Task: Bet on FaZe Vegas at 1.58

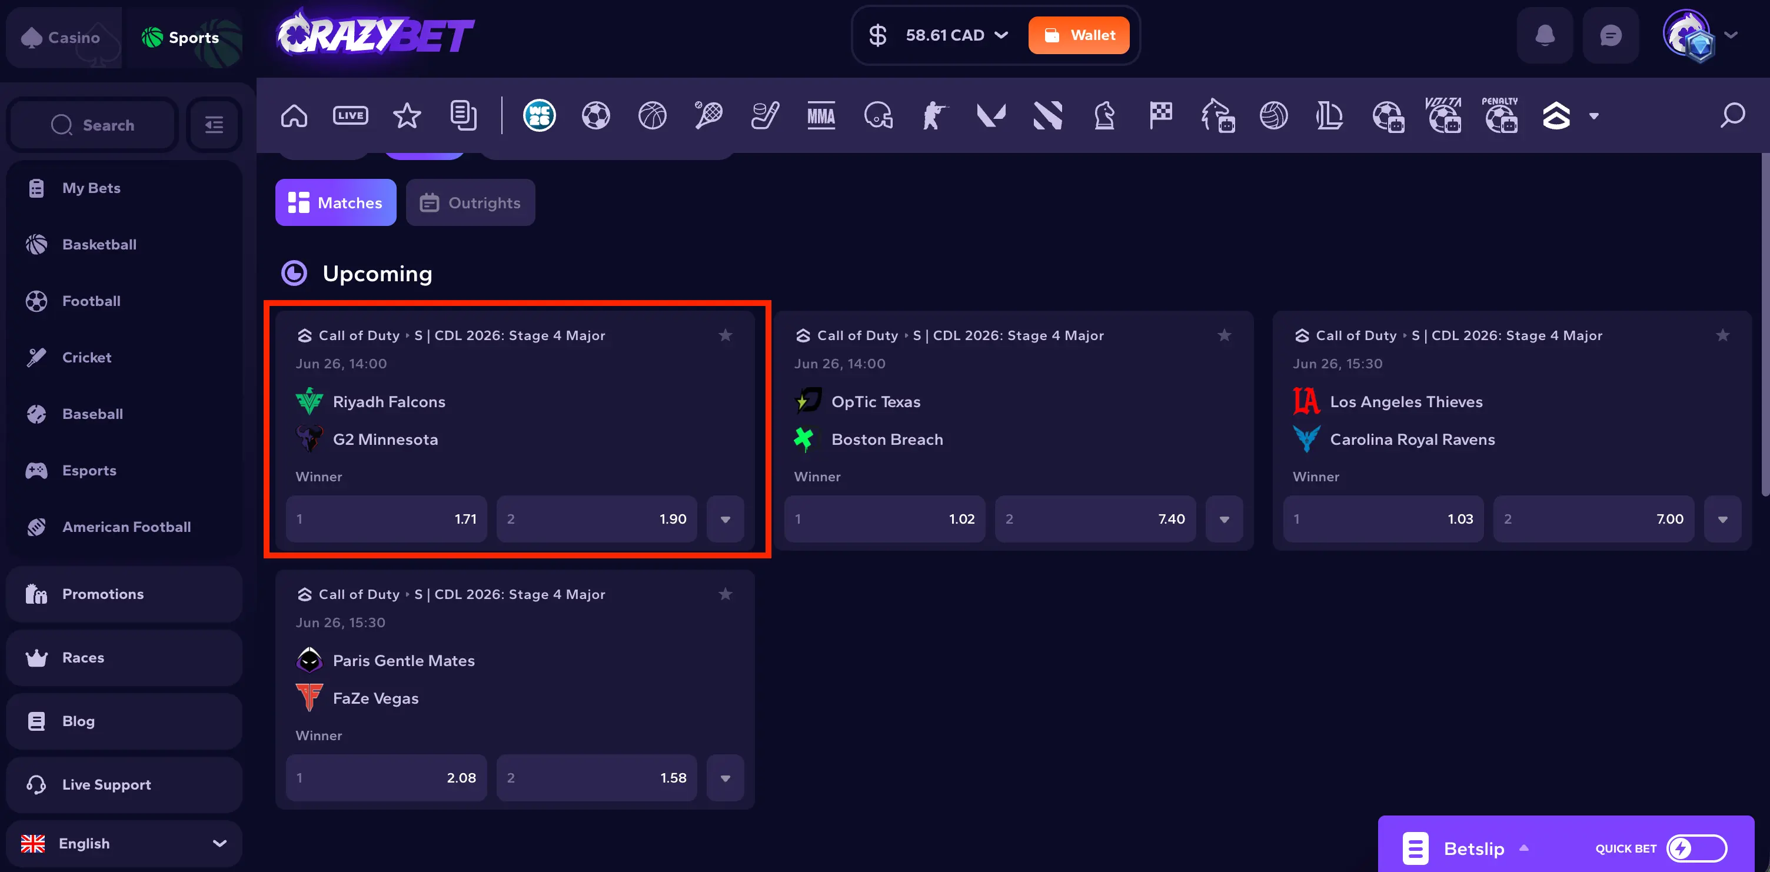Action: (597, 778)
